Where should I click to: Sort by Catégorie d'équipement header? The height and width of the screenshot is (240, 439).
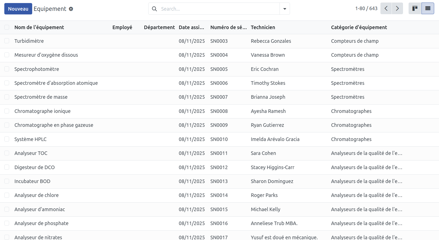359,27
